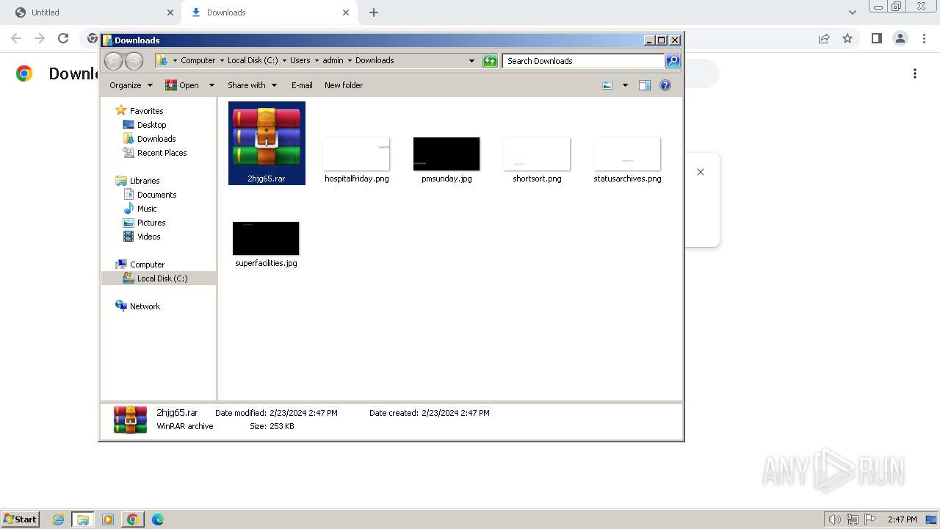Open Documents library

click(x=156, y=195)
